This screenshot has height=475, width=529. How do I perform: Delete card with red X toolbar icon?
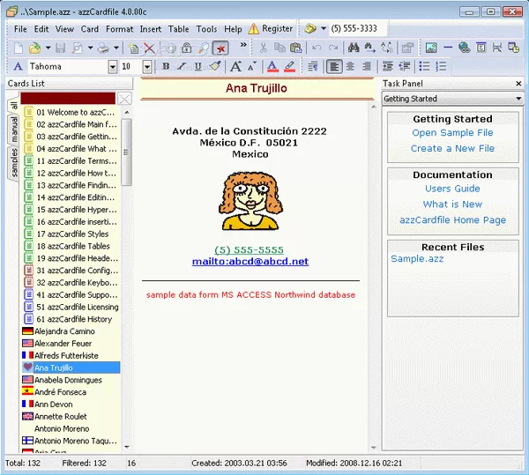tap(149, 48)
